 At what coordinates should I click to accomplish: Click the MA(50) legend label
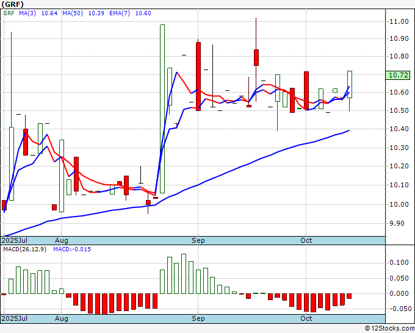pyautogui.click(x=73, y=13)
